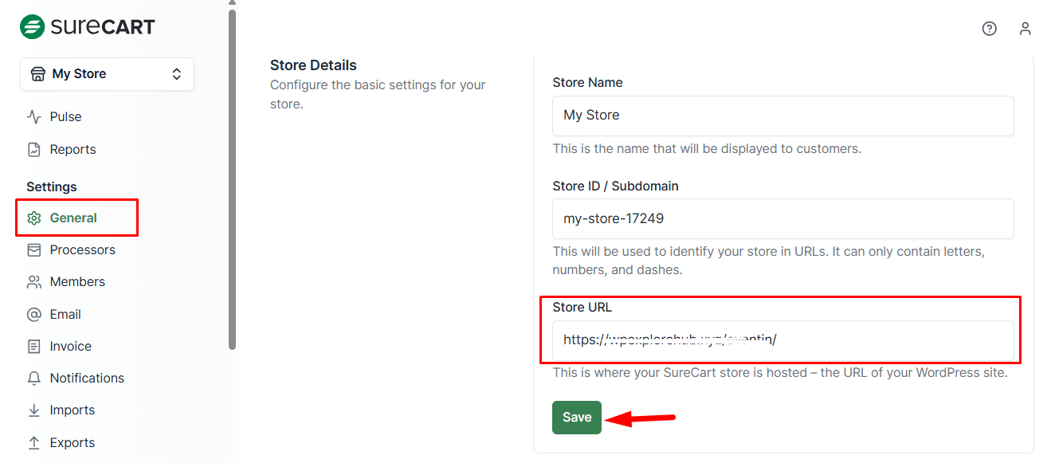Screen dimensions: 1051x463
Task: Focus the Store ID / Subdomain field
Action: click(782, 218)
